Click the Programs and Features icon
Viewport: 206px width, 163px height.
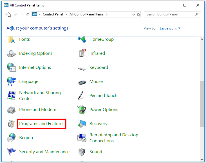point(12,124)
